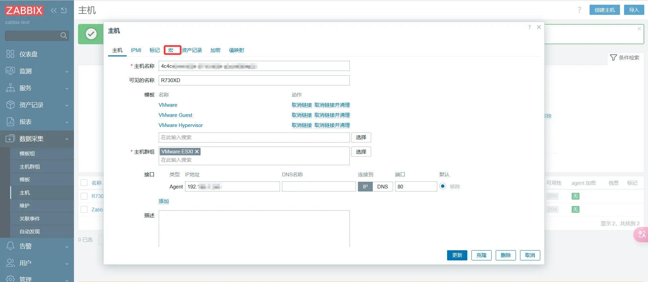Screen dimensions: 648x282
Task: Click the 描述 description textarea
Action: point(254,229)
